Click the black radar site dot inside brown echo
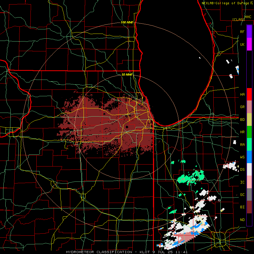 click(127, 127)
